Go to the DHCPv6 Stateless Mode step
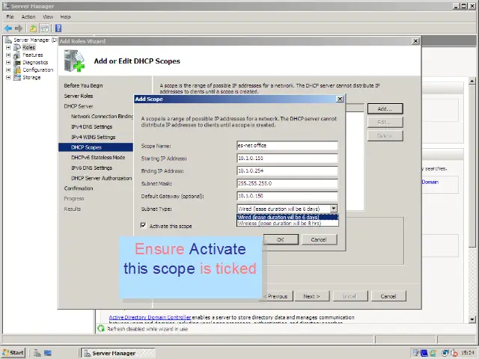Image resolution: width=479 pixels, height=359 pixels. coord(98,158)
